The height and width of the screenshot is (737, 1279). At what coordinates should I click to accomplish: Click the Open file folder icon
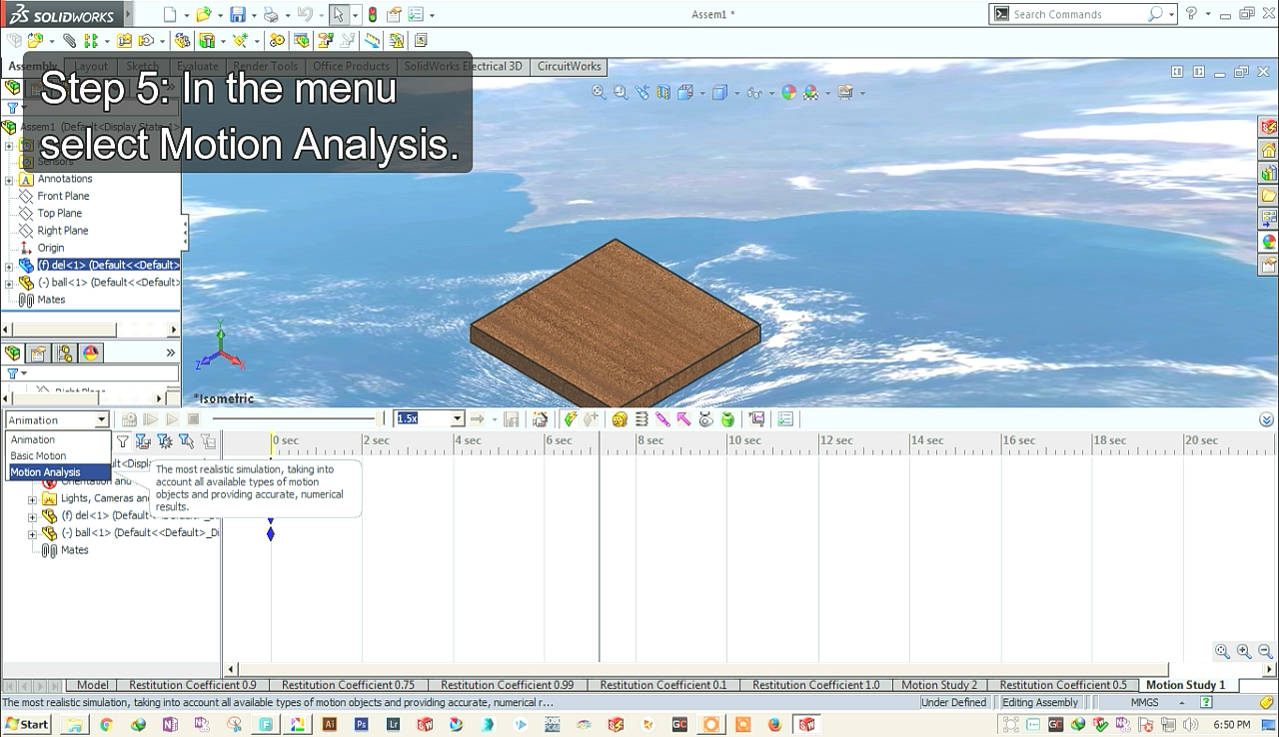click(203, 14)
